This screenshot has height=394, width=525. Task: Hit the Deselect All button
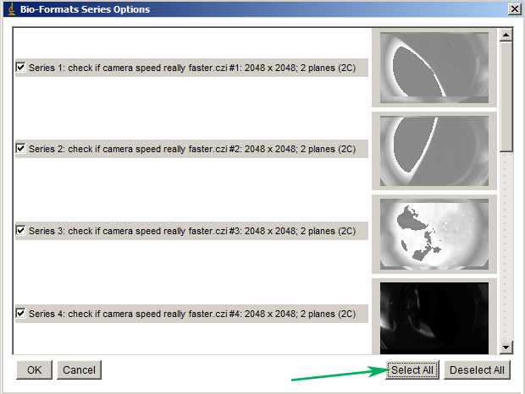pyautogui.click(x=477, y=369)
